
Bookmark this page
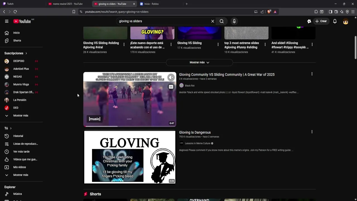74,12
